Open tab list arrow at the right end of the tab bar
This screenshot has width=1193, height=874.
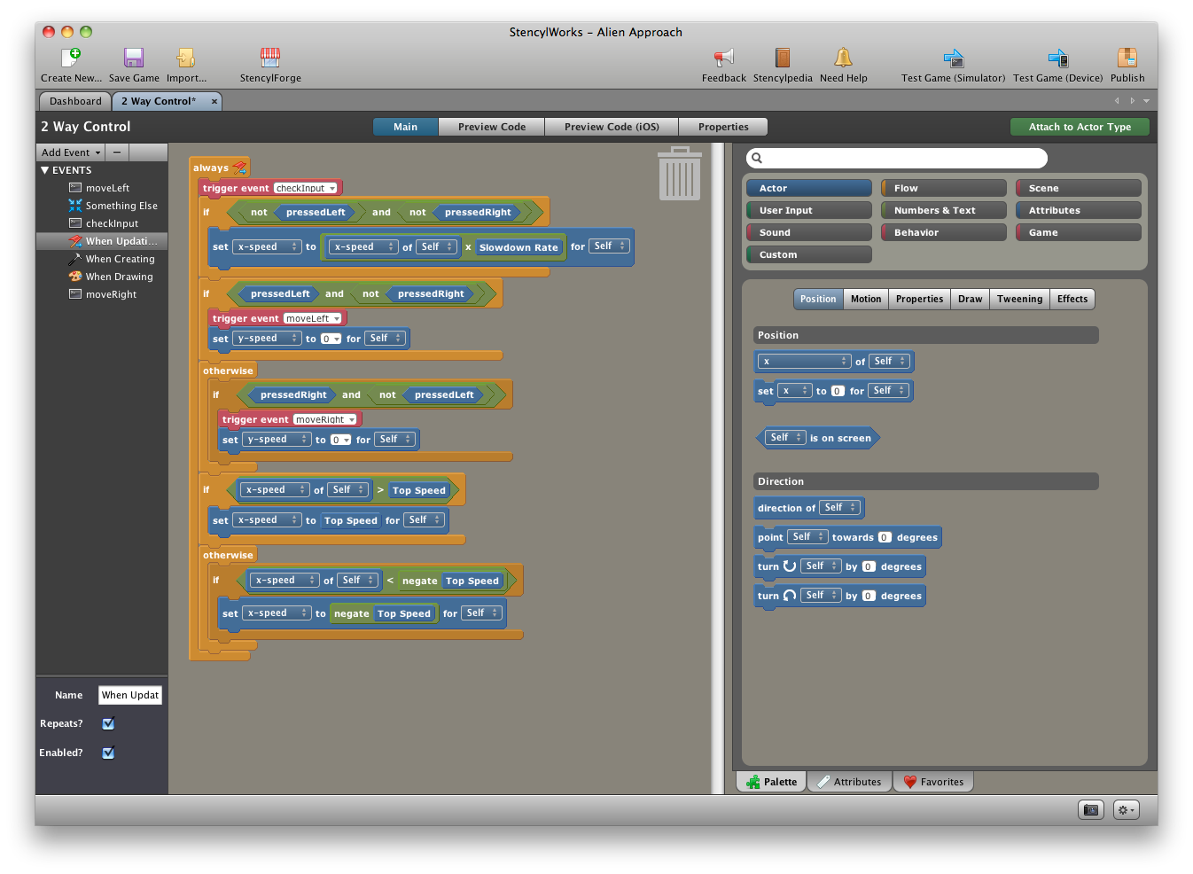click(x=1146, y=101)
